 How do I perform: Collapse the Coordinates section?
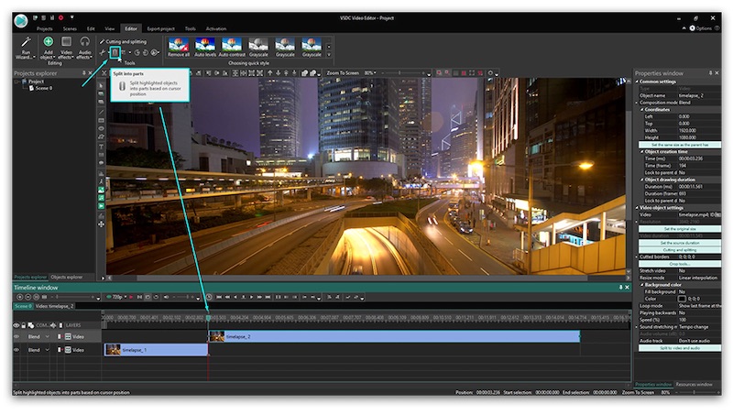(x=642, y=110)
